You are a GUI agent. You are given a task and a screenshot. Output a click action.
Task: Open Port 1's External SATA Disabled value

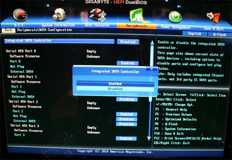click(x=127, y=99)
